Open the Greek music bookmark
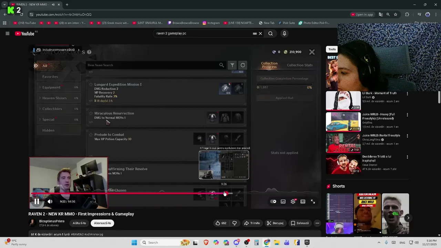This screenshot has height=248, width=441. coord(113,23)
